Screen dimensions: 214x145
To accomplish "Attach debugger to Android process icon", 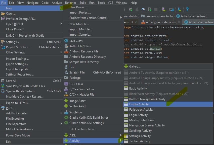I will 150,9.
